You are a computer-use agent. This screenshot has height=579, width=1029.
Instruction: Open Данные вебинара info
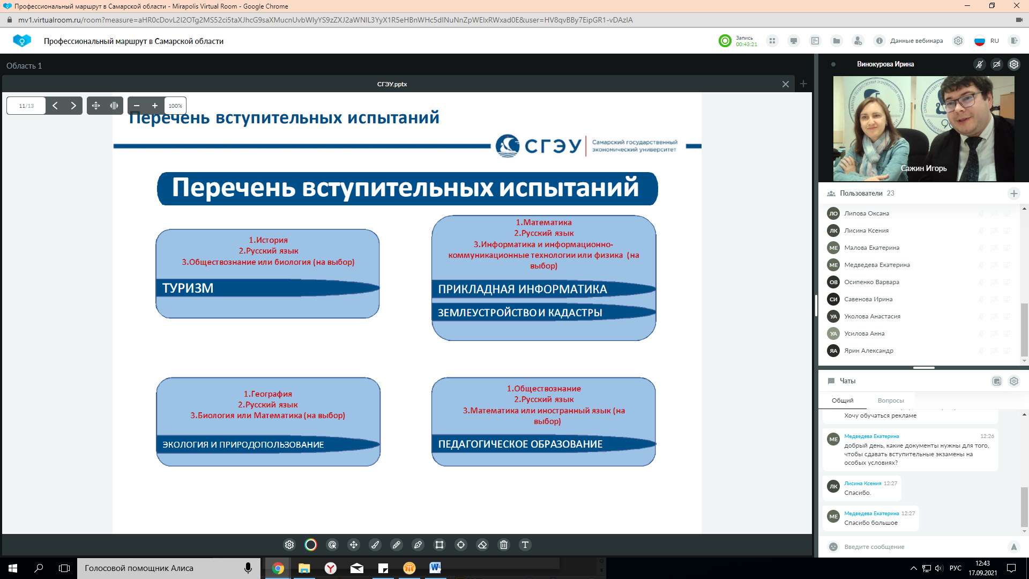(x=909, y=41)
